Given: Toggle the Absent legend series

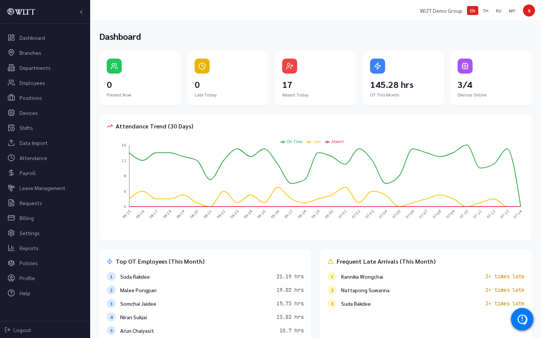Looking at the screenshot, I should click(x=334, y=142).
